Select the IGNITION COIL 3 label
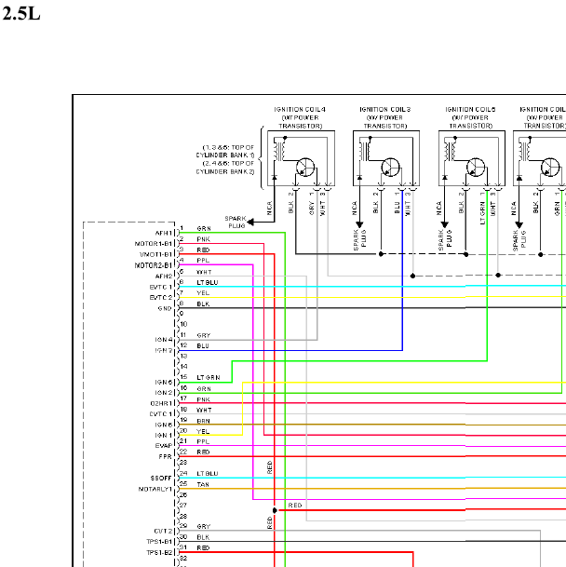Viewport: 566px width, 567px height. coord(385,109)
